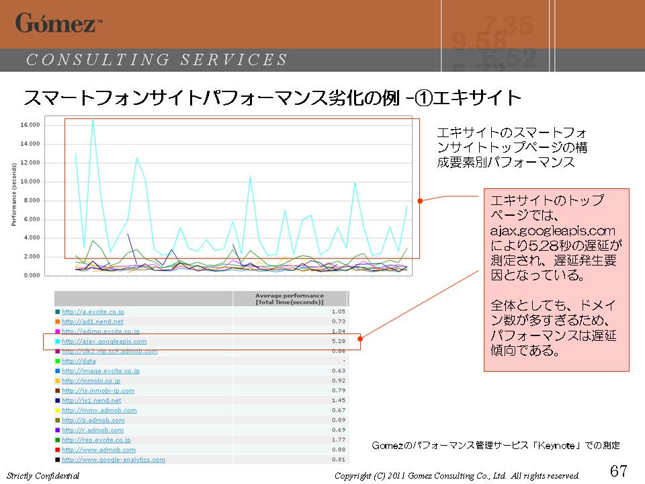Click the 0.79 value for js.inmobi-jp.com

click(339, 391)
